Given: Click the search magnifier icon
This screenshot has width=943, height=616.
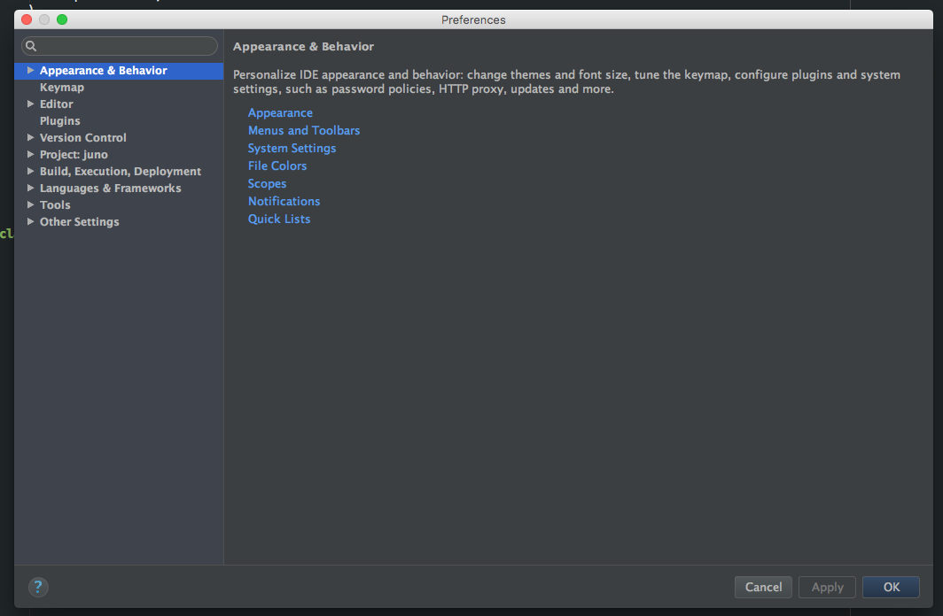Looking at the screenshot, I should 31,46.
